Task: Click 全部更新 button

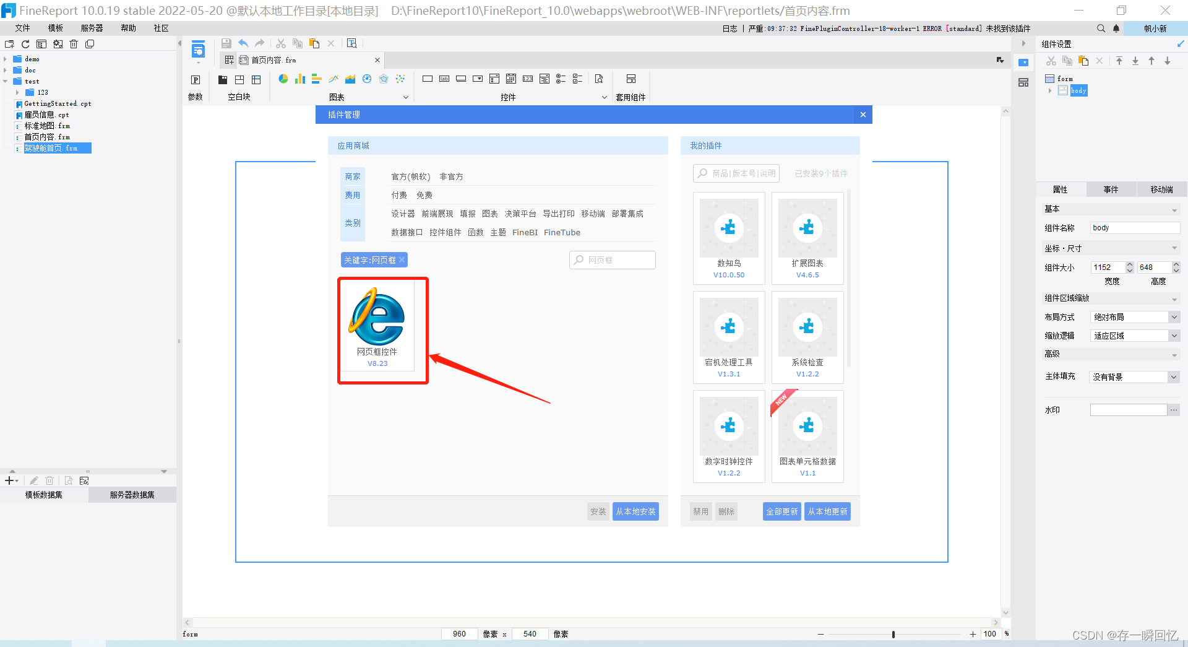Action: (782, 511)
